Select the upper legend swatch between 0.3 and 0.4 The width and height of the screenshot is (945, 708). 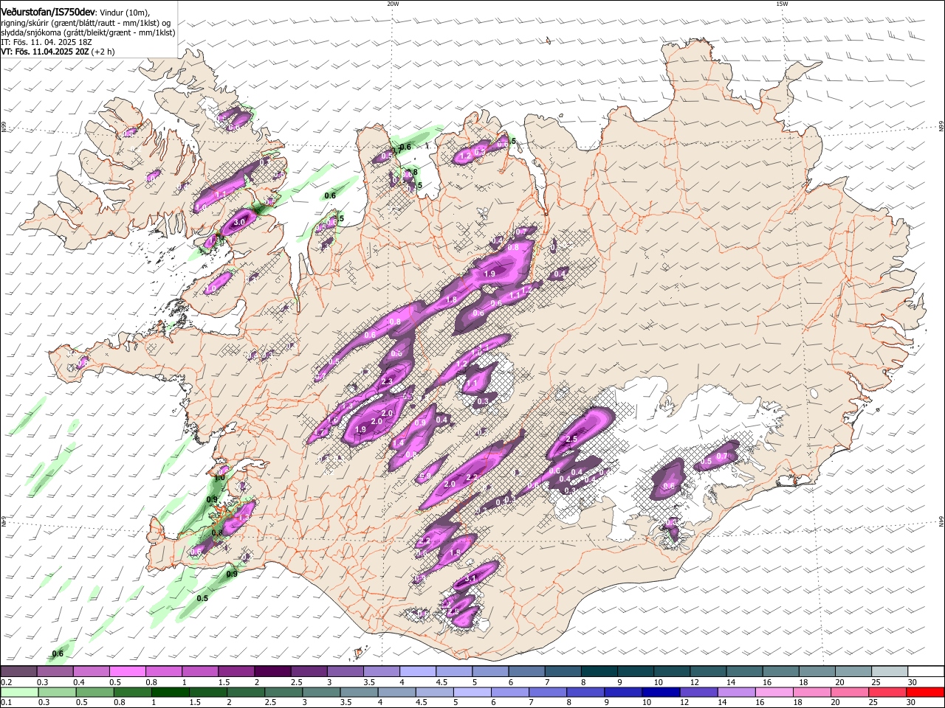pyautogui.click(x=55, y=671)
